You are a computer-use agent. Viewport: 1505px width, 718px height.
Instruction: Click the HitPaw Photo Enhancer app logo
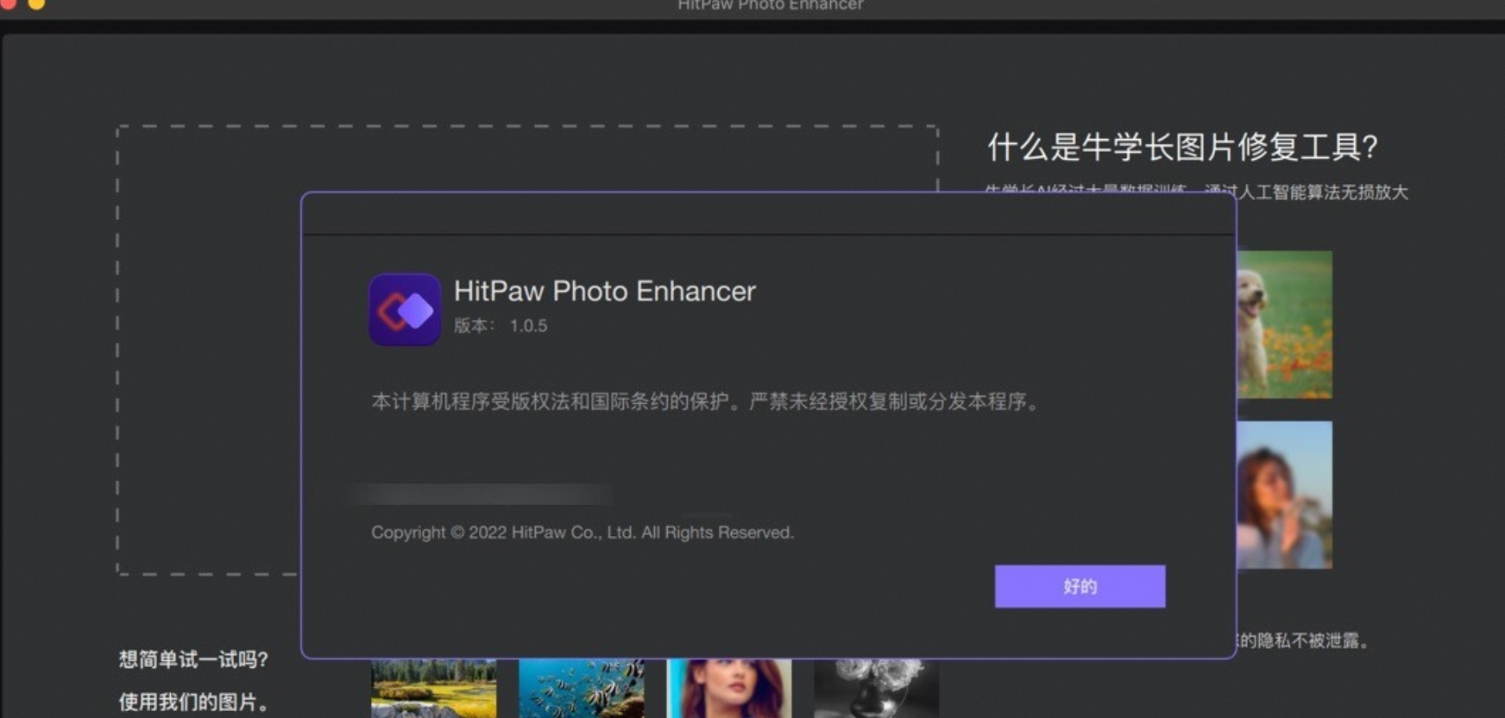click(405, 310)
